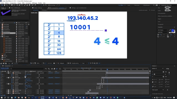Open the Animation menu
The width and height of the screenshot is (177, 99).
click(28, 3)
